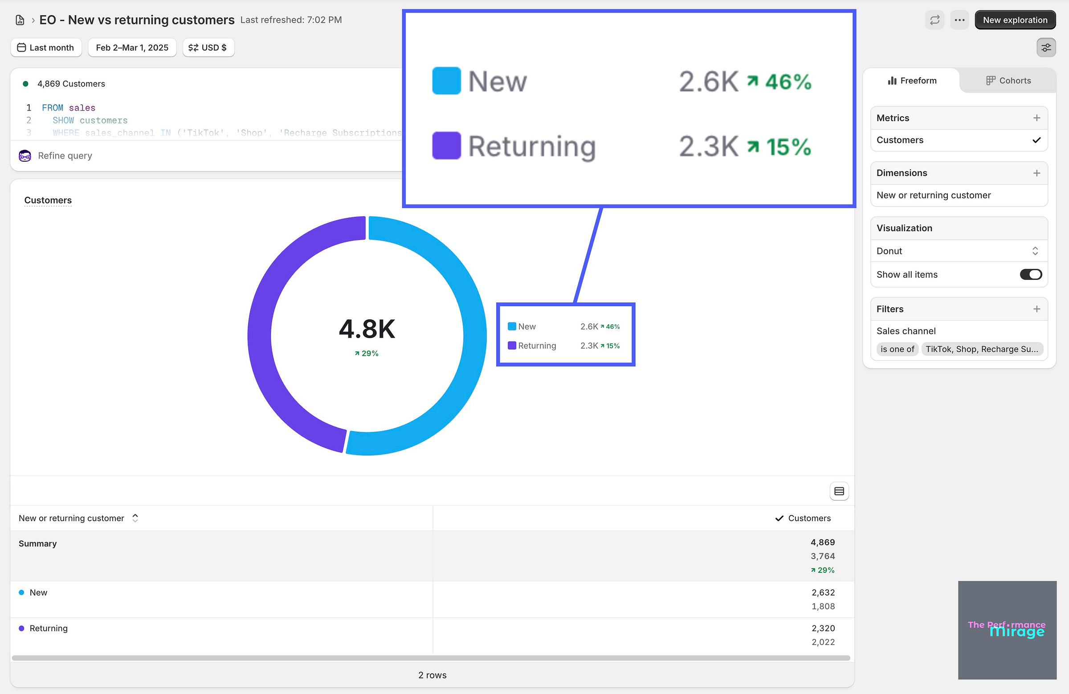This screenshot has width=1069, height=694.
Task: Toggle Customers column header checkmark
Action: 779,518
